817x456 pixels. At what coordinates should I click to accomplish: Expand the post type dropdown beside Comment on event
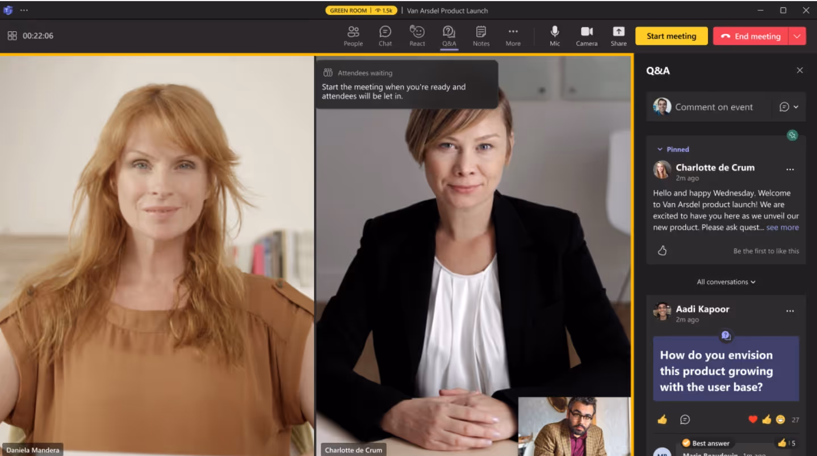(789, 107)
